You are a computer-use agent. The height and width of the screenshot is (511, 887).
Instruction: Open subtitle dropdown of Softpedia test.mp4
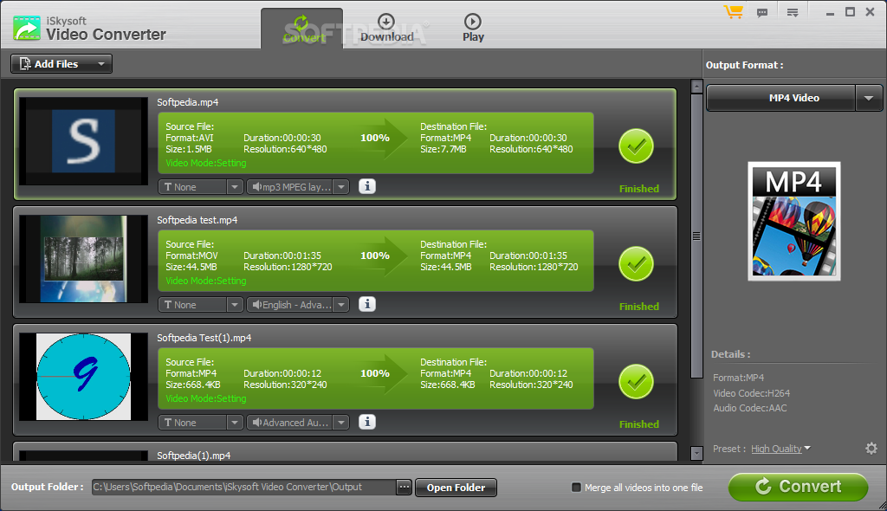[x=234, y=305]
